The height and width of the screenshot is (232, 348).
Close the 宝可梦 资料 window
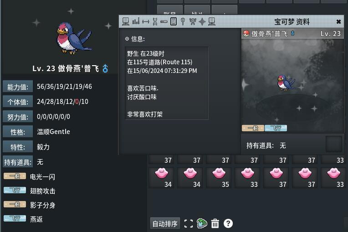[338, 21]
